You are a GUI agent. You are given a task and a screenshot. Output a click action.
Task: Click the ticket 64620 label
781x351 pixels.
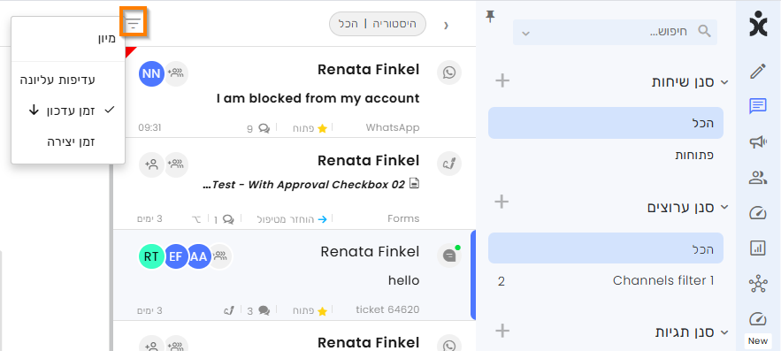click(x=387, y=309)
